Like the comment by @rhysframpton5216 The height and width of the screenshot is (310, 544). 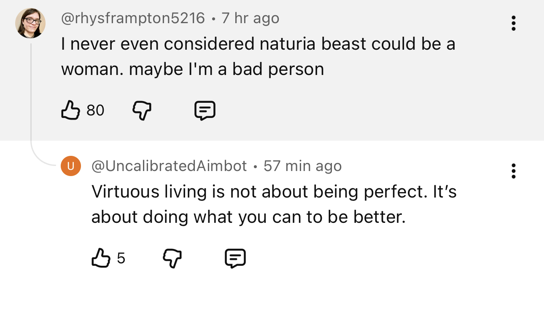click(70, 110)
